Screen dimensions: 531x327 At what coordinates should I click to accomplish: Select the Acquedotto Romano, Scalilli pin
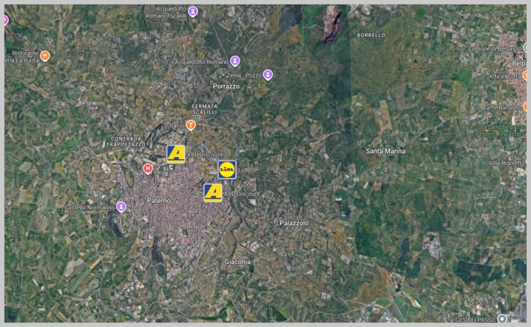coord(193,11)
